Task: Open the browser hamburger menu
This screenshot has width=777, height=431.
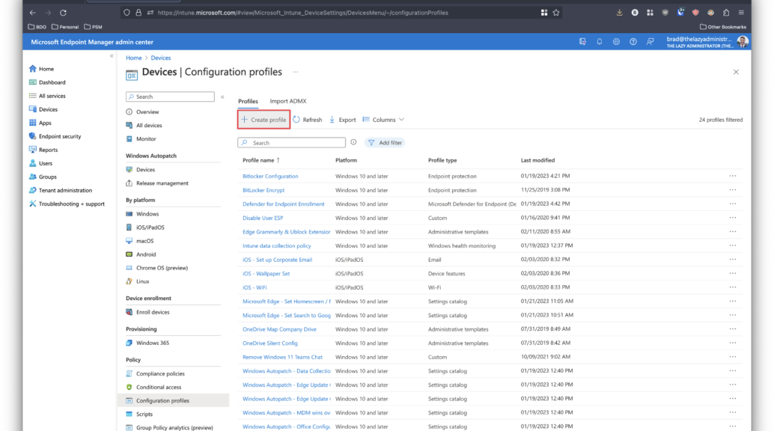Action: (x=741, y=13)
